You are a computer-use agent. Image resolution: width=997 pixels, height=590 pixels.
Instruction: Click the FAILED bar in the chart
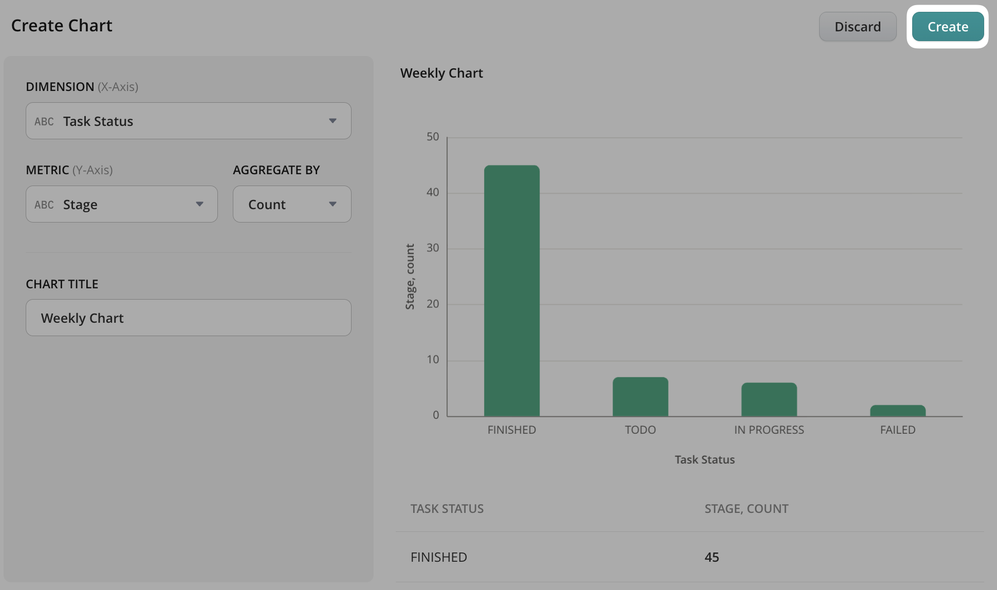[897, 411]
